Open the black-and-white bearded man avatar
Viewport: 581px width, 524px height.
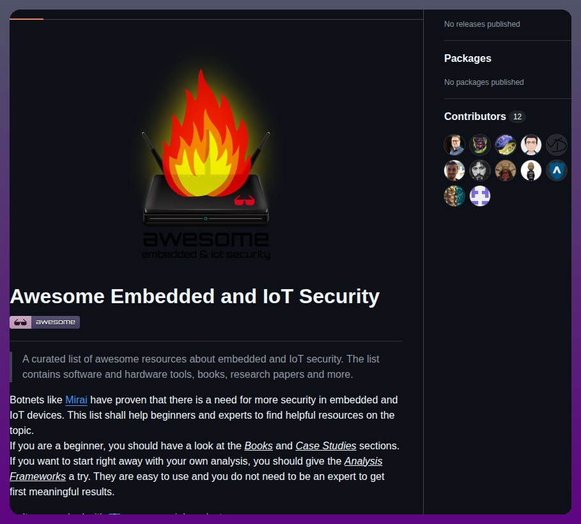coord(480,170)
